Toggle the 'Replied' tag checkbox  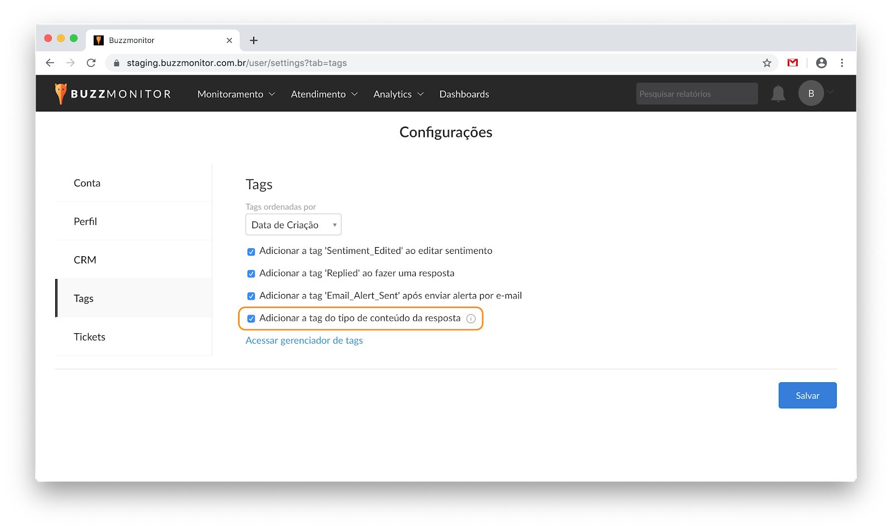(x=251, y=274)
